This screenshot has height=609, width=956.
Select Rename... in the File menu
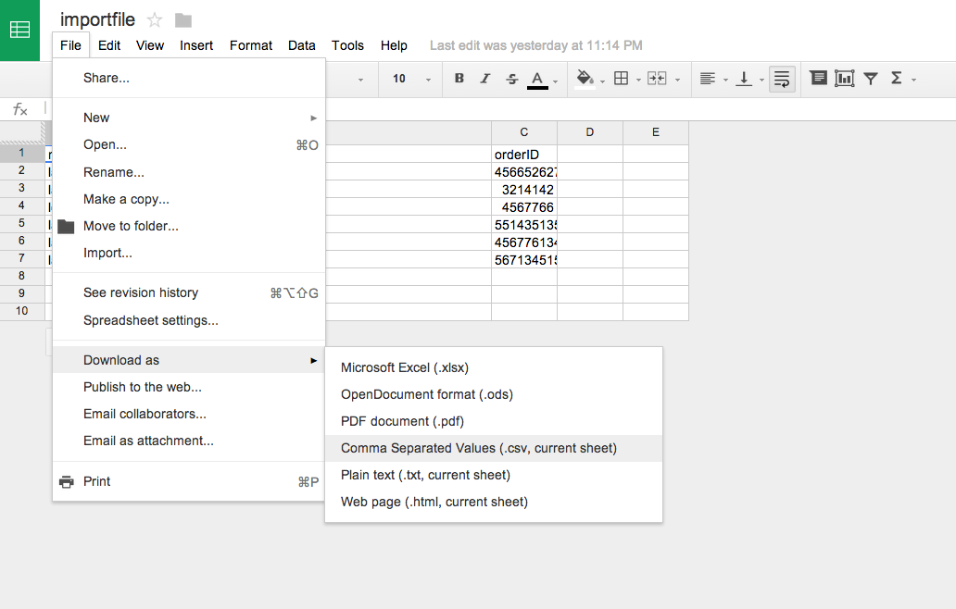coord(189,172)
